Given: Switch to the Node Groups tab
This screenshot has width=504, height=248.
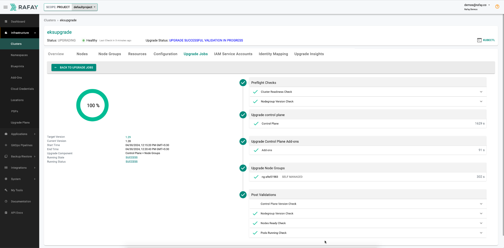Looking at the screenshot, I should tap(110, 54).
